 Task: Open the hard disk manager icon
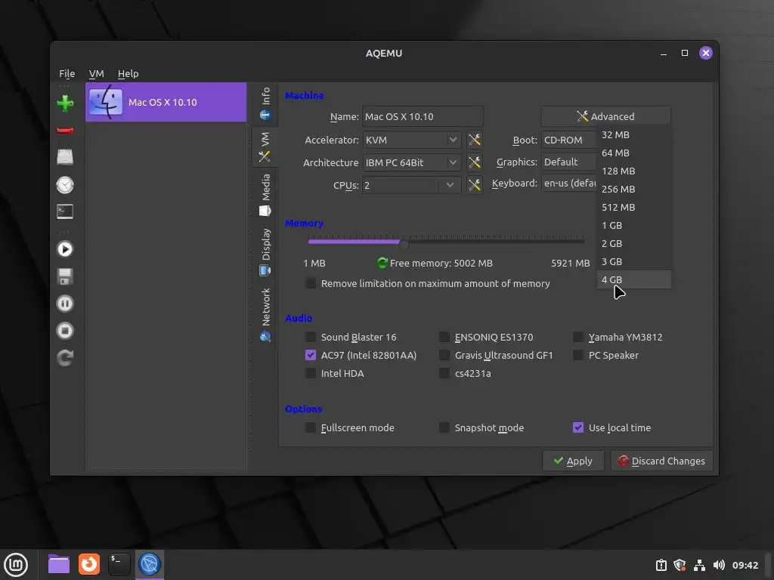(65, 157)
